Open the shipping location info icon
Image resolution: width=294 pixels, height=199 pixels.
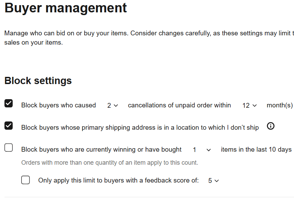pyautogui.click(x=270, y=126)
